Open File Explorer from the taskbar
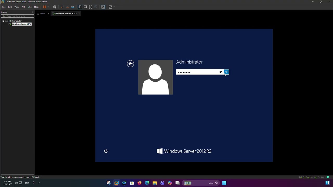Viewport: 333px width, 187px height. [x=155, y=183]
